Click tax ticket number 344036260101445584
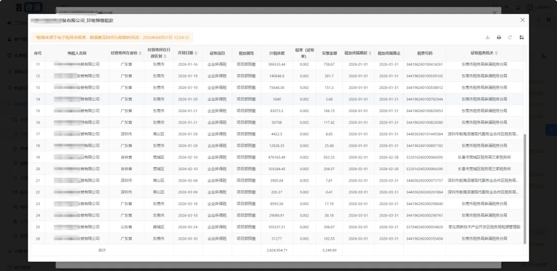 (x=424, y=134)
